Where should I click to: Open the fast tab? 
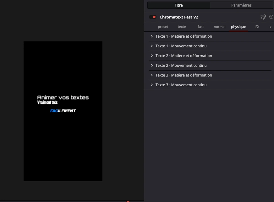point(200,27)
